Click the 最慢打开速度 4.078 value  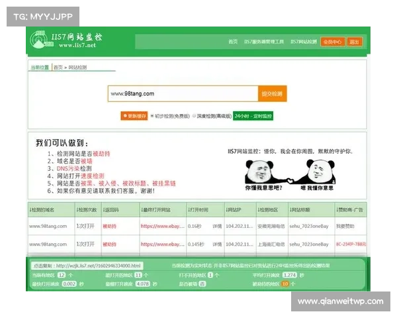coord(143,284)
